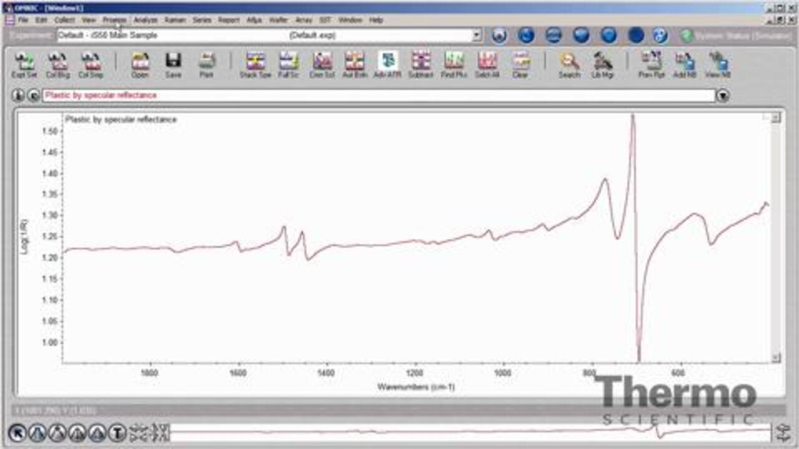Click the Collect Background icon
Viewport: 799px width, 449px height.
coord(58,64)
